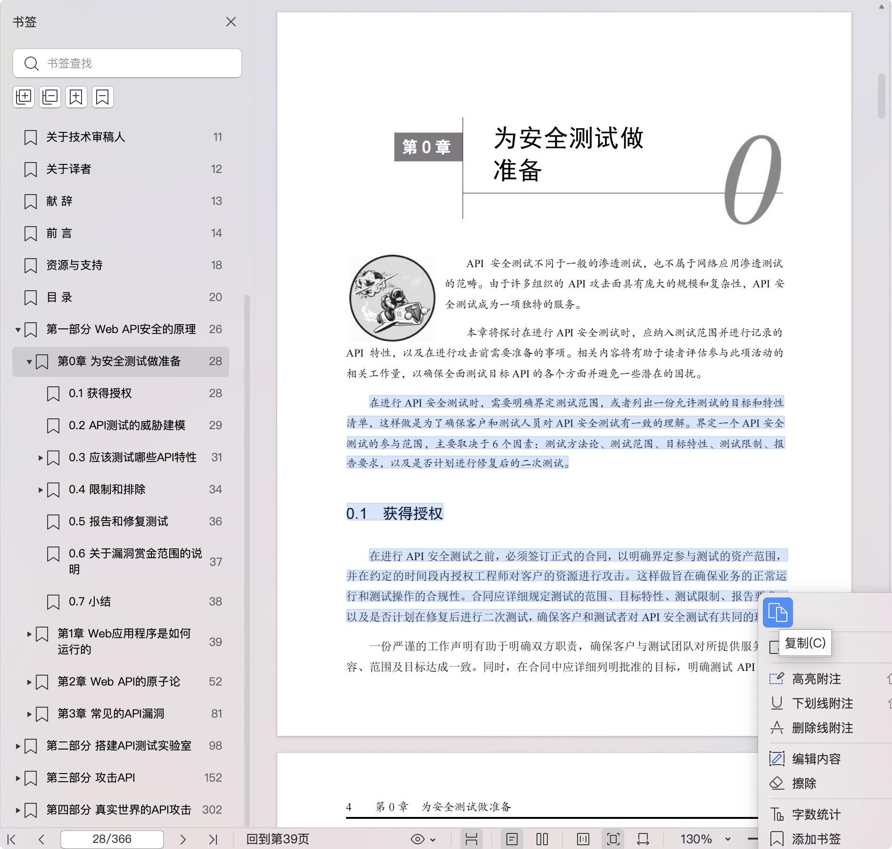
Task: Toggle single page view mode
Action: [512, 839]
